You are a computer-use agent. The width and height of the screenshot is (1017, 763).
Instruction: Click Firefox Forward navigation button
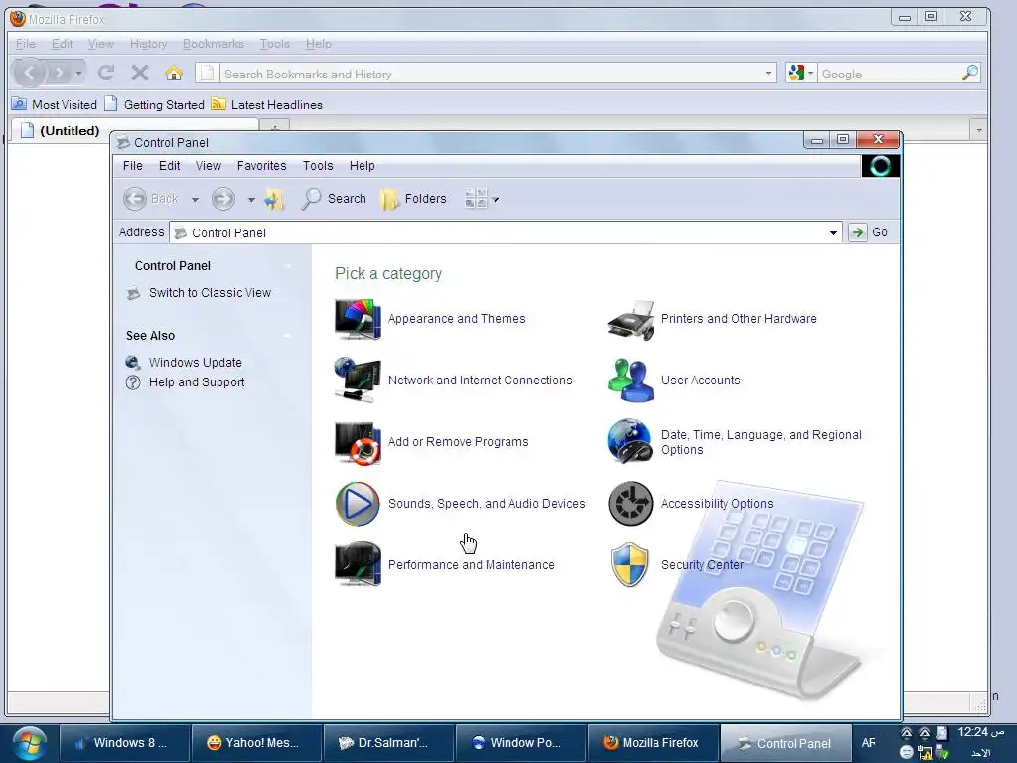59,73
